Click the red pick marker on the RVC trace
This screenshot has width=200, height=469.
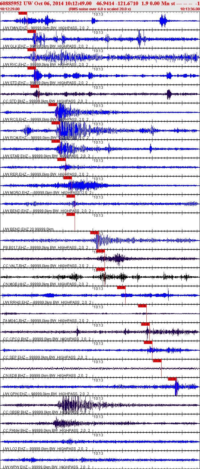point(32,50)
